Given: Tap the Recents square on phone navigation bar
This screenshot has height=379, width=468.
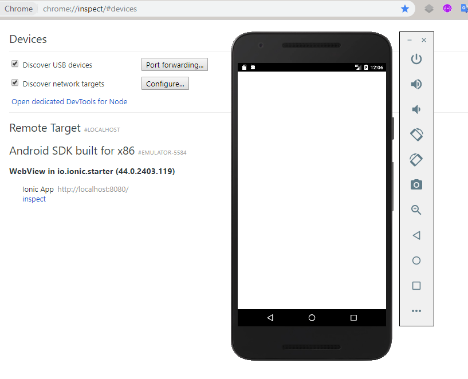Looking at the screenshot, I should [353, 318].
